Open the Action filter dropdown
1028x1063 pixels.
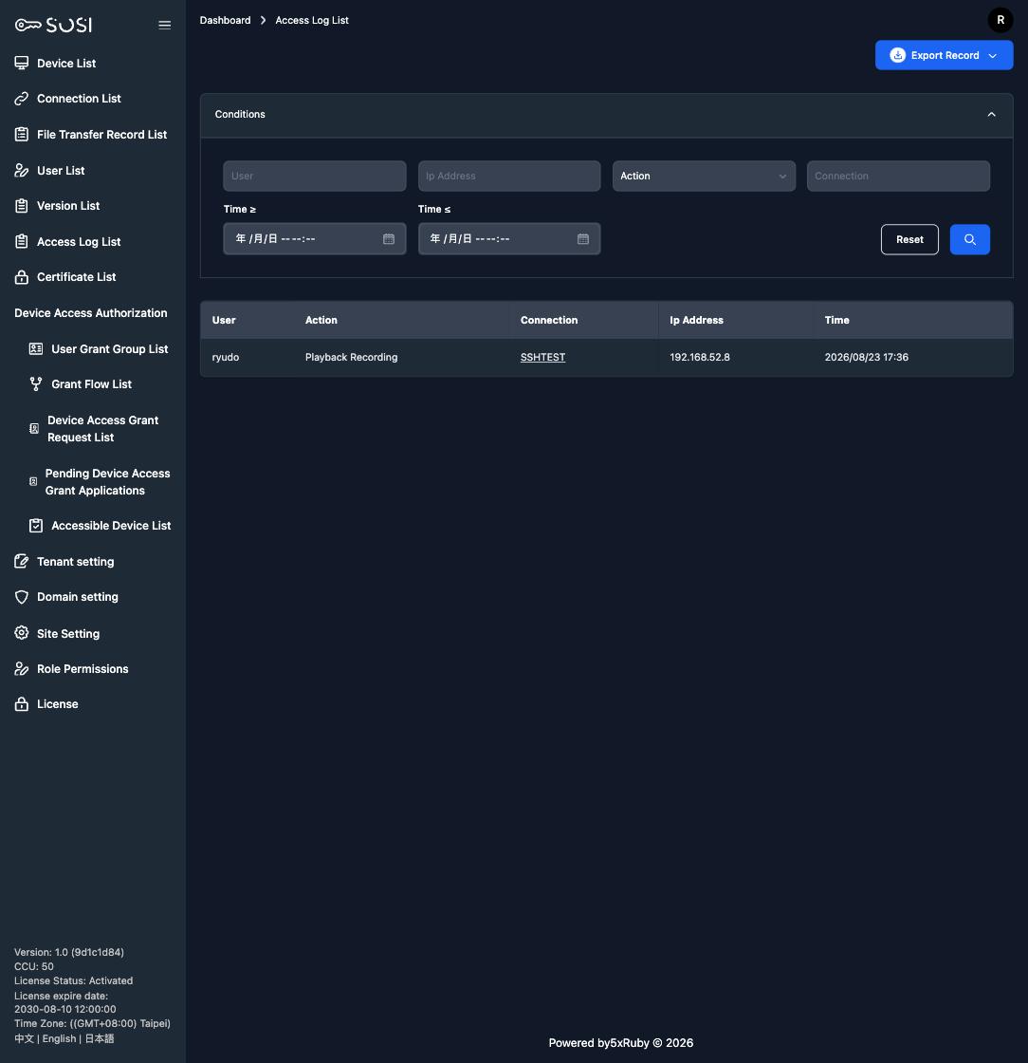point(704,176)
